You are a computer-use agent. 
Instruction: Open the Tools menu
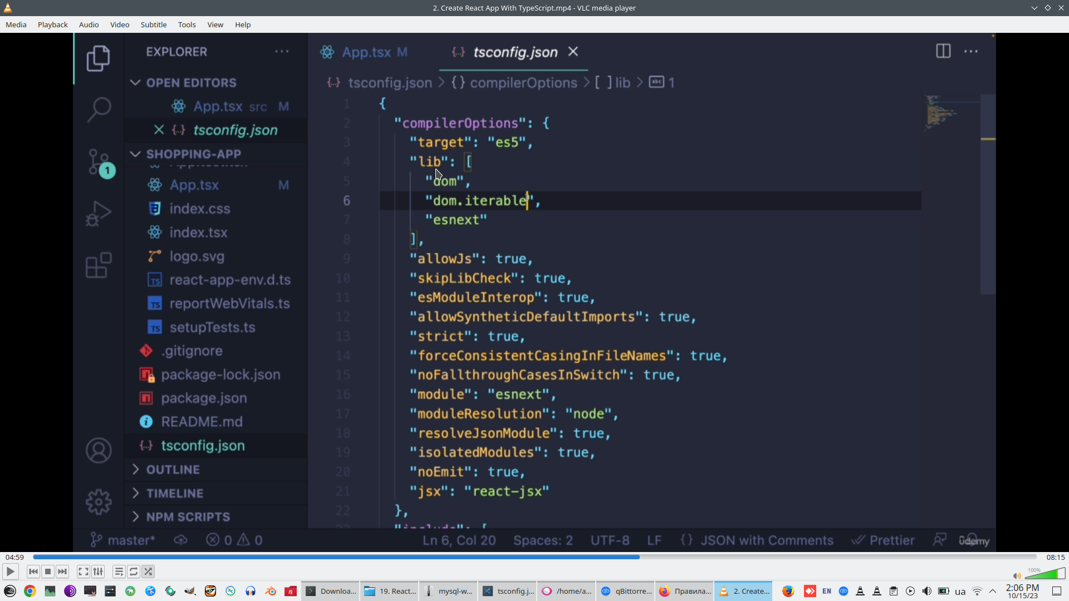tap(187, 24)
